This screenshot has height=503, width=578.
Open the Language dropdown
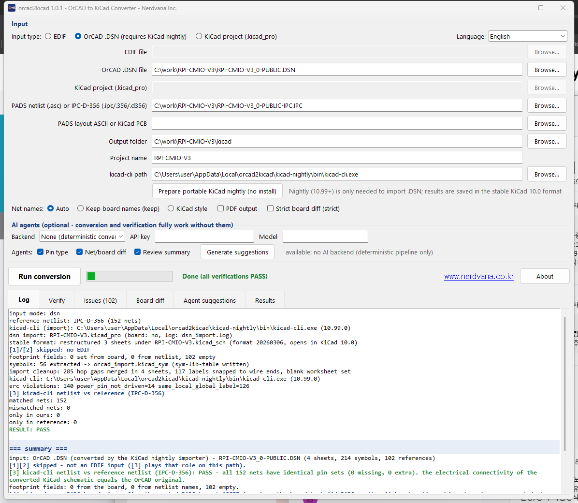pyautogui.click(x=528, y=36)
